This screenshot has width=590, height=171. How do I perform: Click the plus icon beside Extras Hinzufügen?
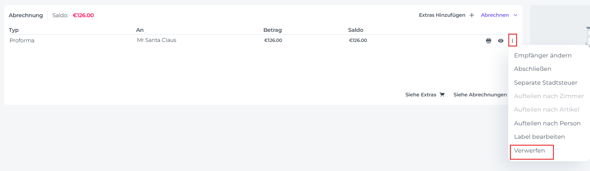(x=472, y=15)
